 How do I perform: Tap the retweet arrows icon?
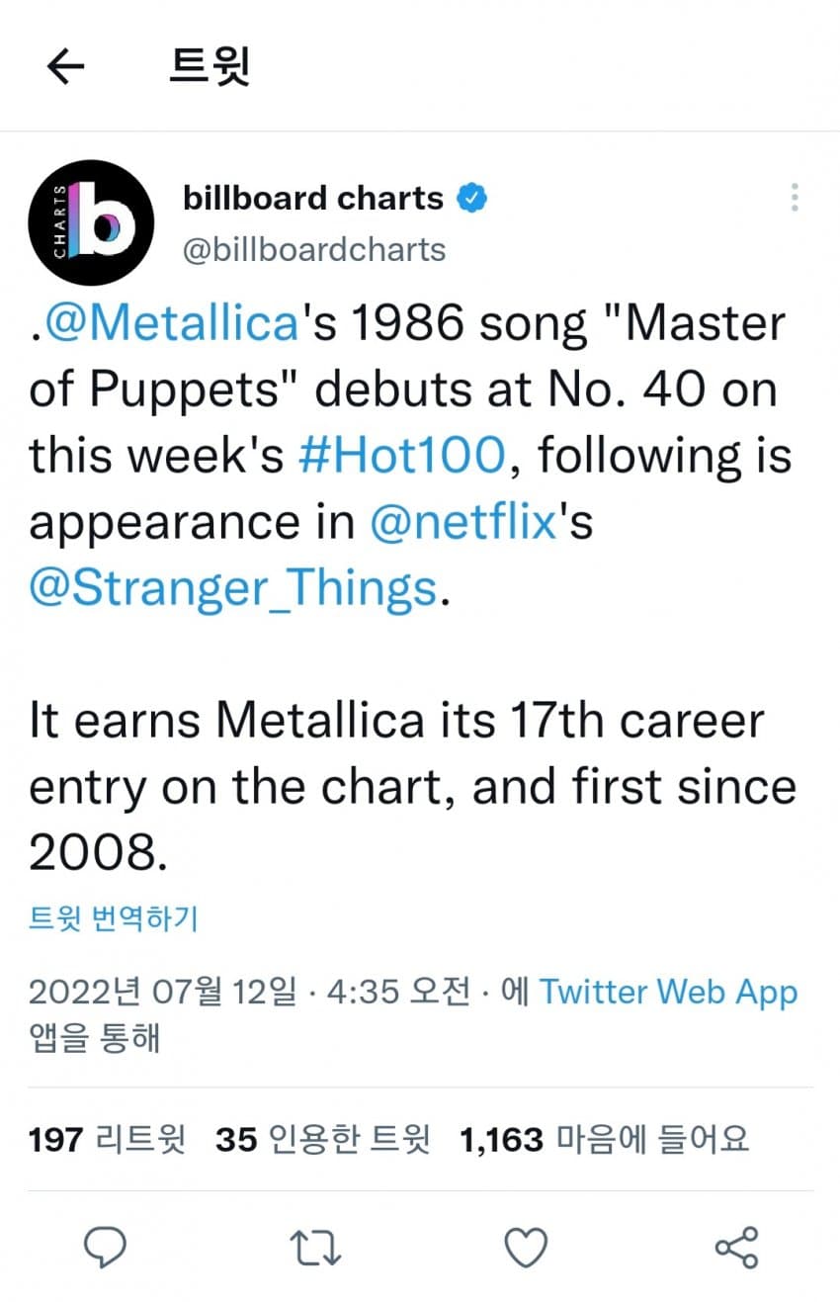click(318, 1248)
